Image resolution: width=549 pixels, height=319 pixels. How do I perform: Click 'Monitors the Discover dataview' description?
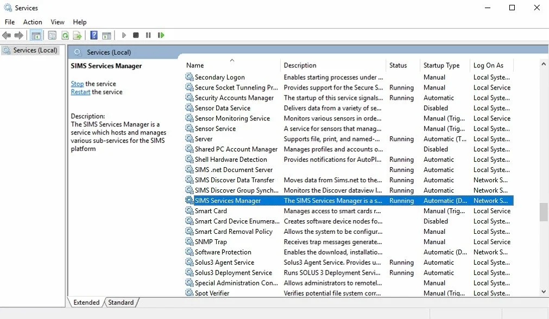pyautogui.click(x=333, y=190)
